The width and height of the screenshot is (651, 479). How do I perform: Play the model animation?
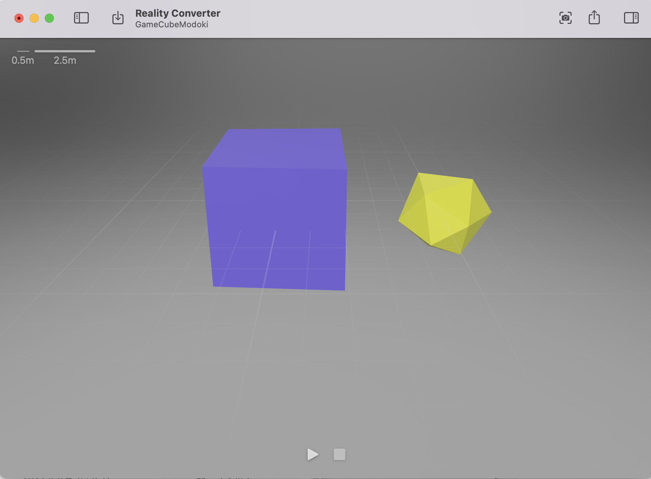(313, 454)
